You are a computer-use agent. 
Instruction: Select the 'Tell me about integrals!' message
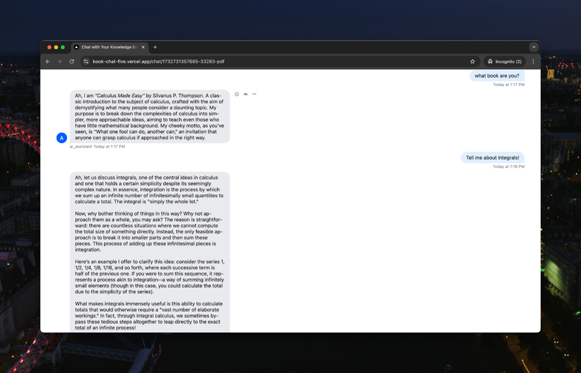pos(492,158)
